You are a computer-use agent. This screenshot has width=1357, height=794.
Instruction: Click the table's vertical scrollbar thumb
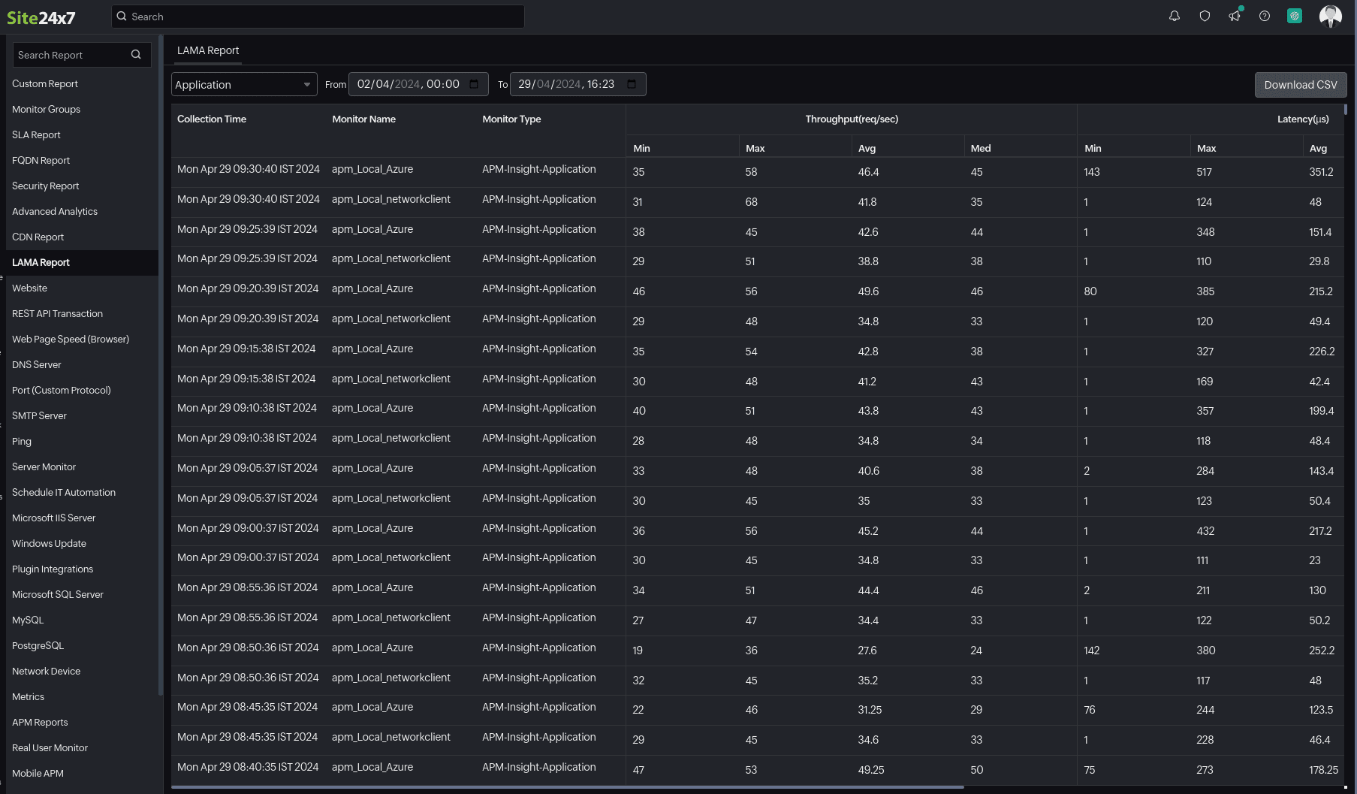pyautogui.click(x=1346, y=110)
